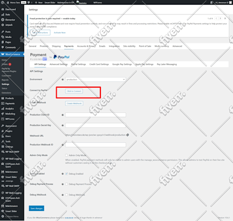Viewport: 233px width, 221px height.
Task: Dismiss the fraud protection notice
Action: click(x=225, y=18)
